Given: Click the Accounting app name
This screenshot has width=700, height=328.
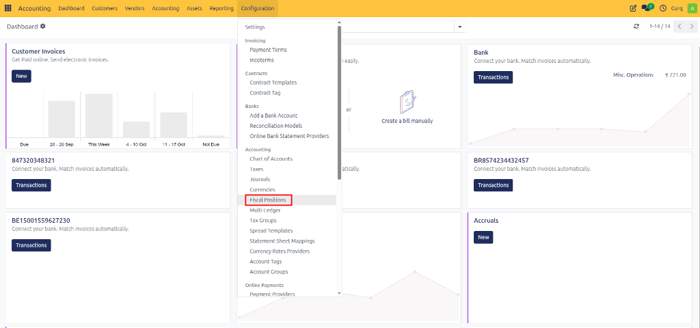Looking at the screenshot, I should (34, 8).
